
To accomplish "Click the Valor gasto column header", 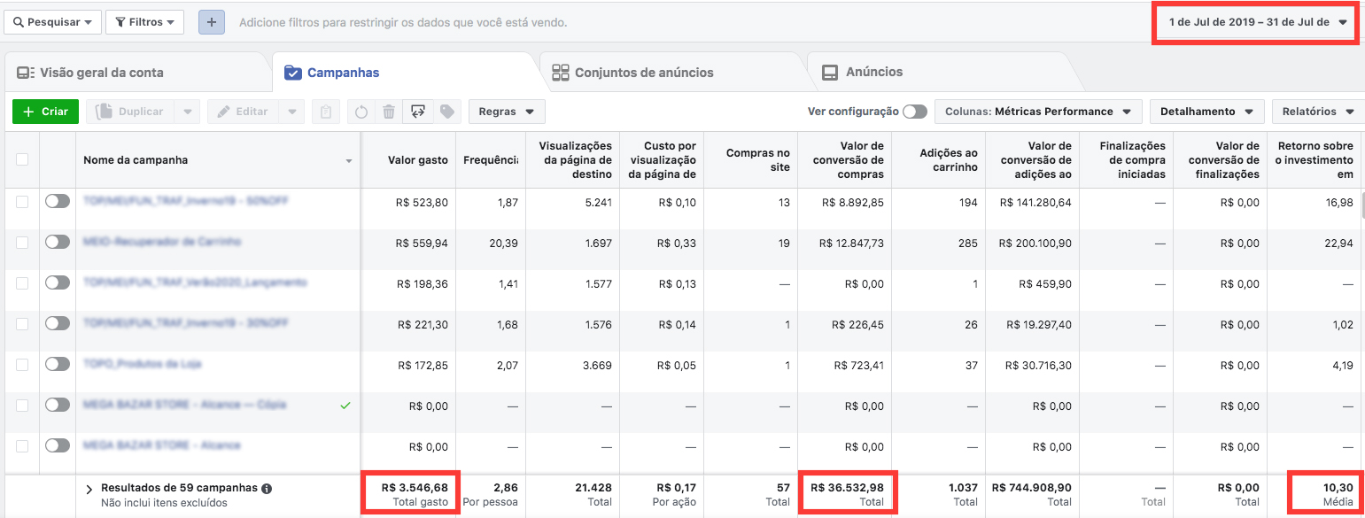I will click(418, 160).
